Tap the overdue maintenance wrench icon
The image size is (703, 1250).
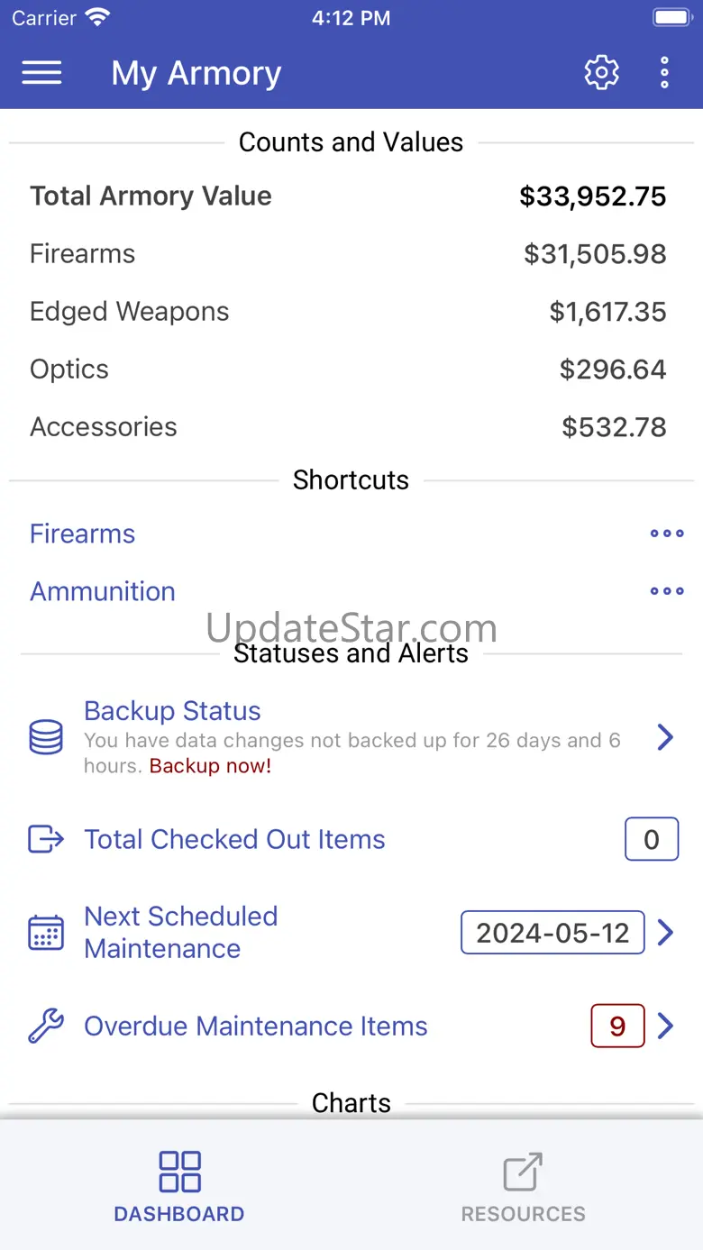[46, 1026]
